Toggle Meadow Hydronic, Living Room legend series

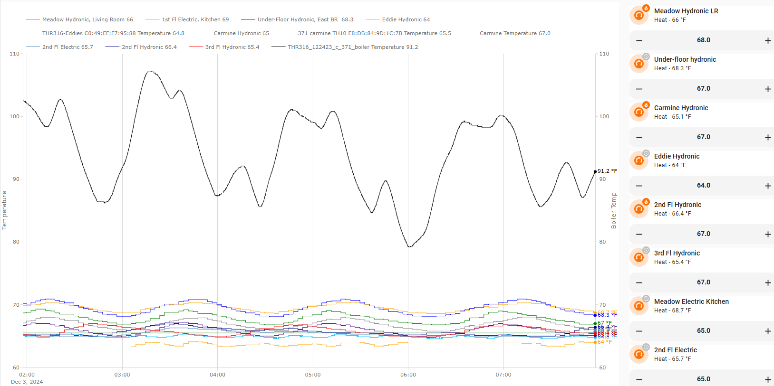click(79, 19)
